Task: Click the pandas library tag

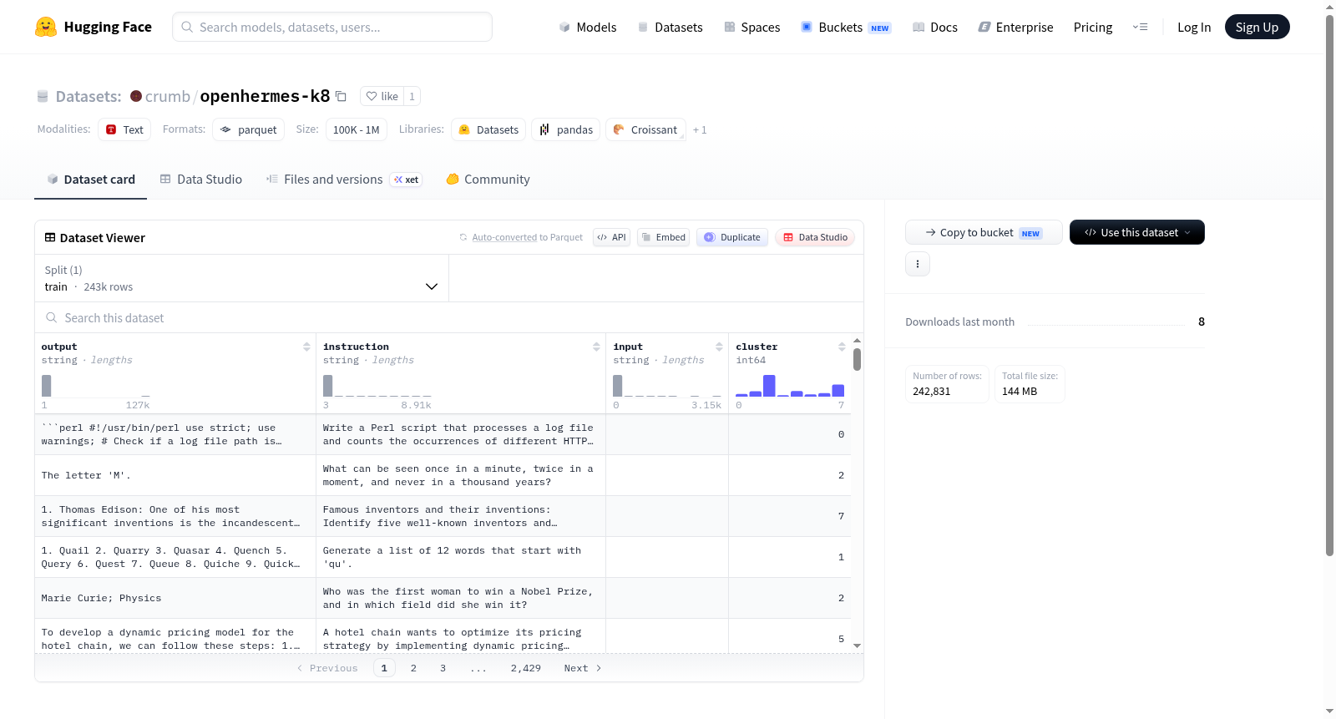Action: click(565, 129)
